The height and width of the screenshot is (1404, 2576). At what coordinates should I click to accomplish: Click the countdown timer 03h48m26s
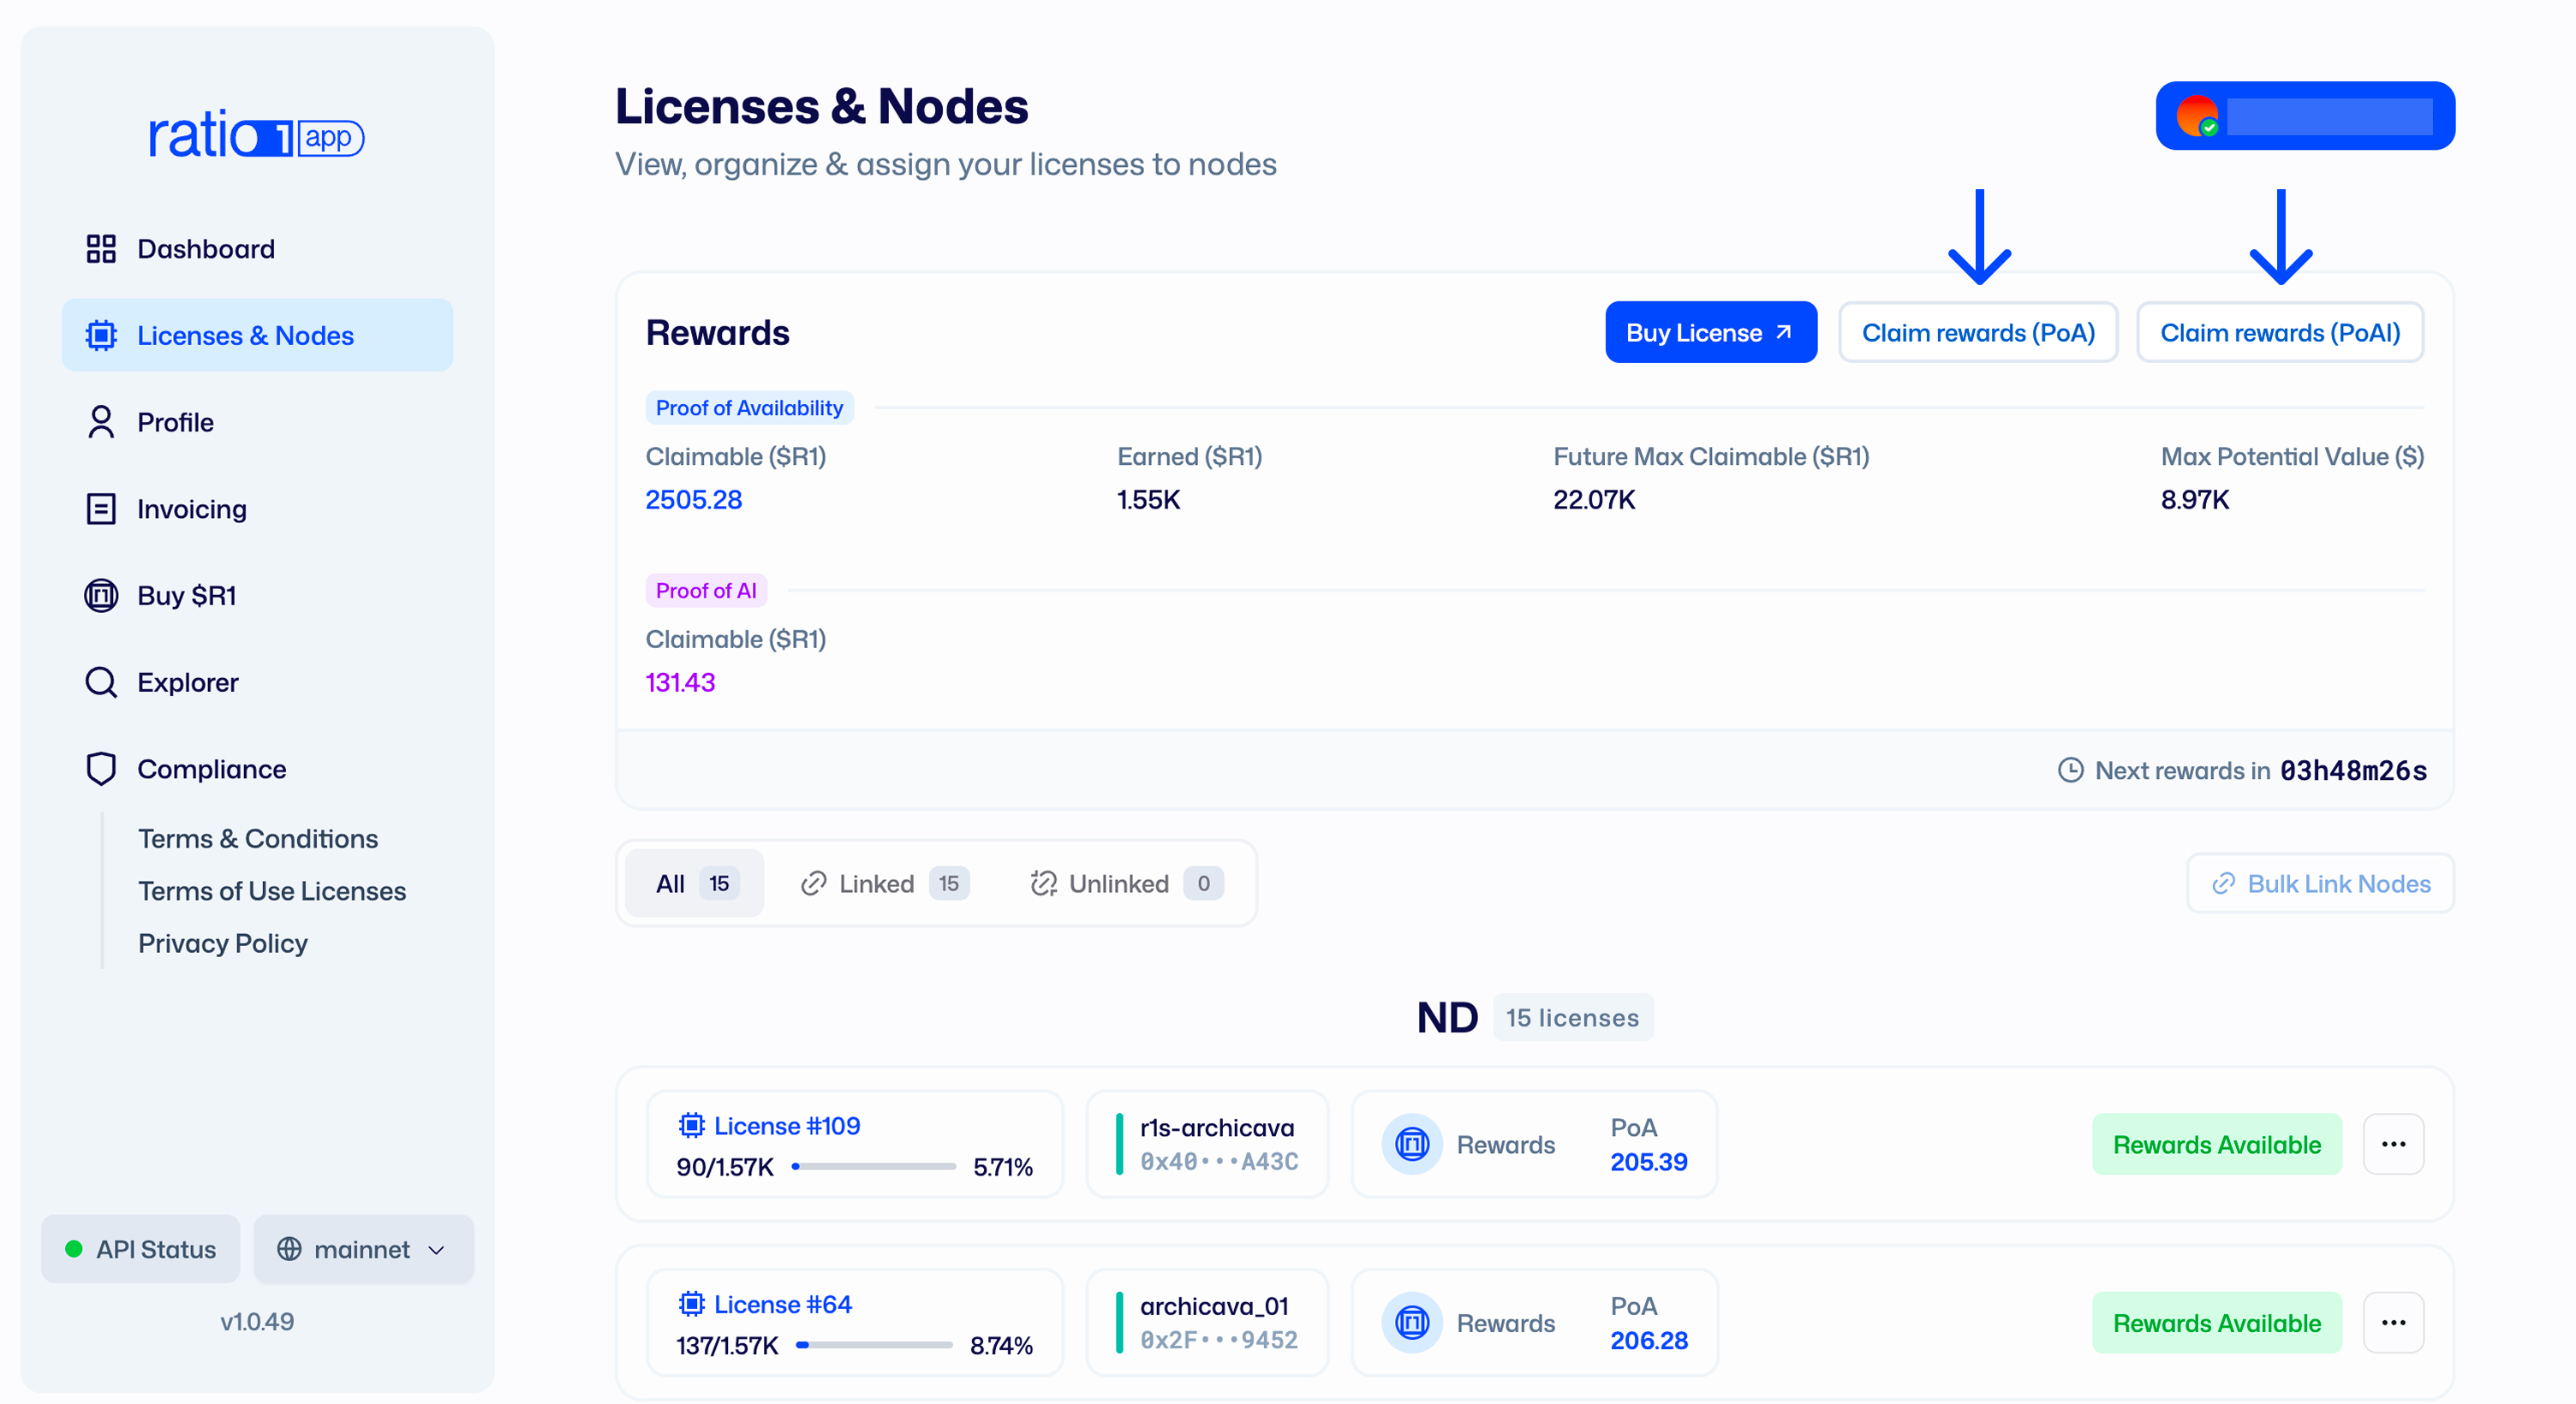click(x=2353, y=770)
